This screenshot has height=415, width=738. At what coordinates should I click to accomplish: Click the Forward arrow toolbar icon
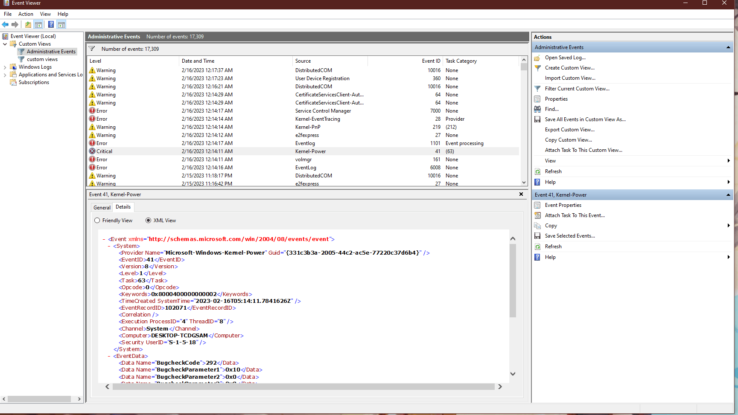pos(15,25)
